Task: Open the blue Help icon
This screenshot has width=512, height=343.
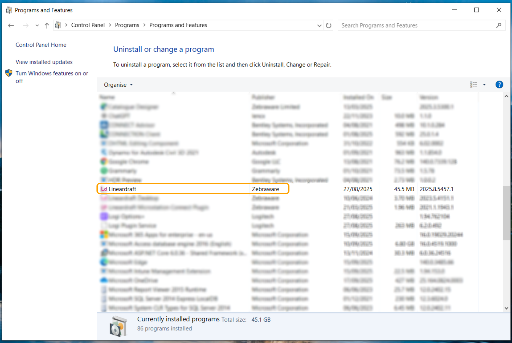Action: (x=499, y=85)
